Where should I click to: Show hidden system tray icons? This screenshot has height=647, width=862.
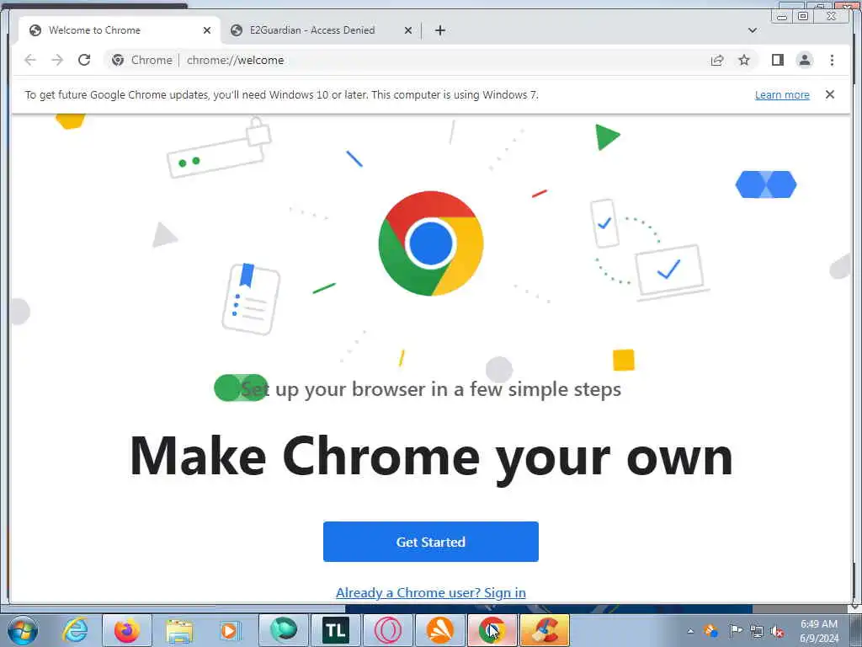[x=690, y=631]
